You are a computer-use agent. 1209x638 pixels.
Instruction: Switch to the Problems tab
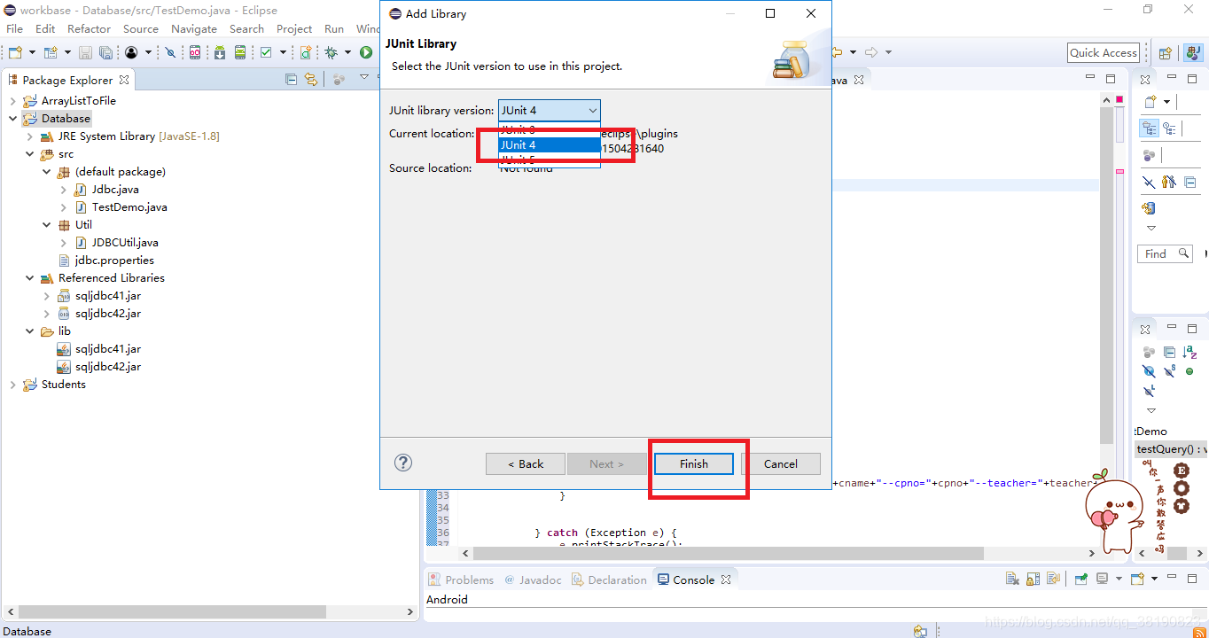tap(461, 580)
